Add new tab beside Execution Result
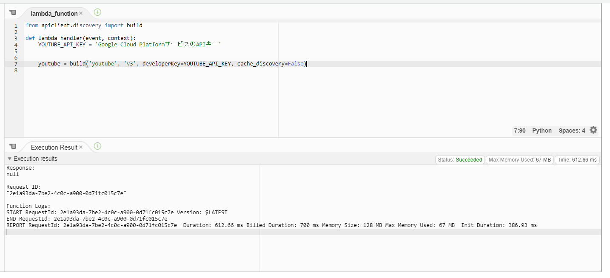This screenshot has width=610, height=278. (x=97, y=146)
